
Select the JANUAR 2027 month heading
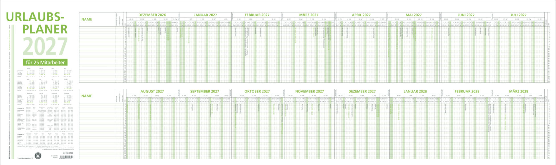pos(205,15)
